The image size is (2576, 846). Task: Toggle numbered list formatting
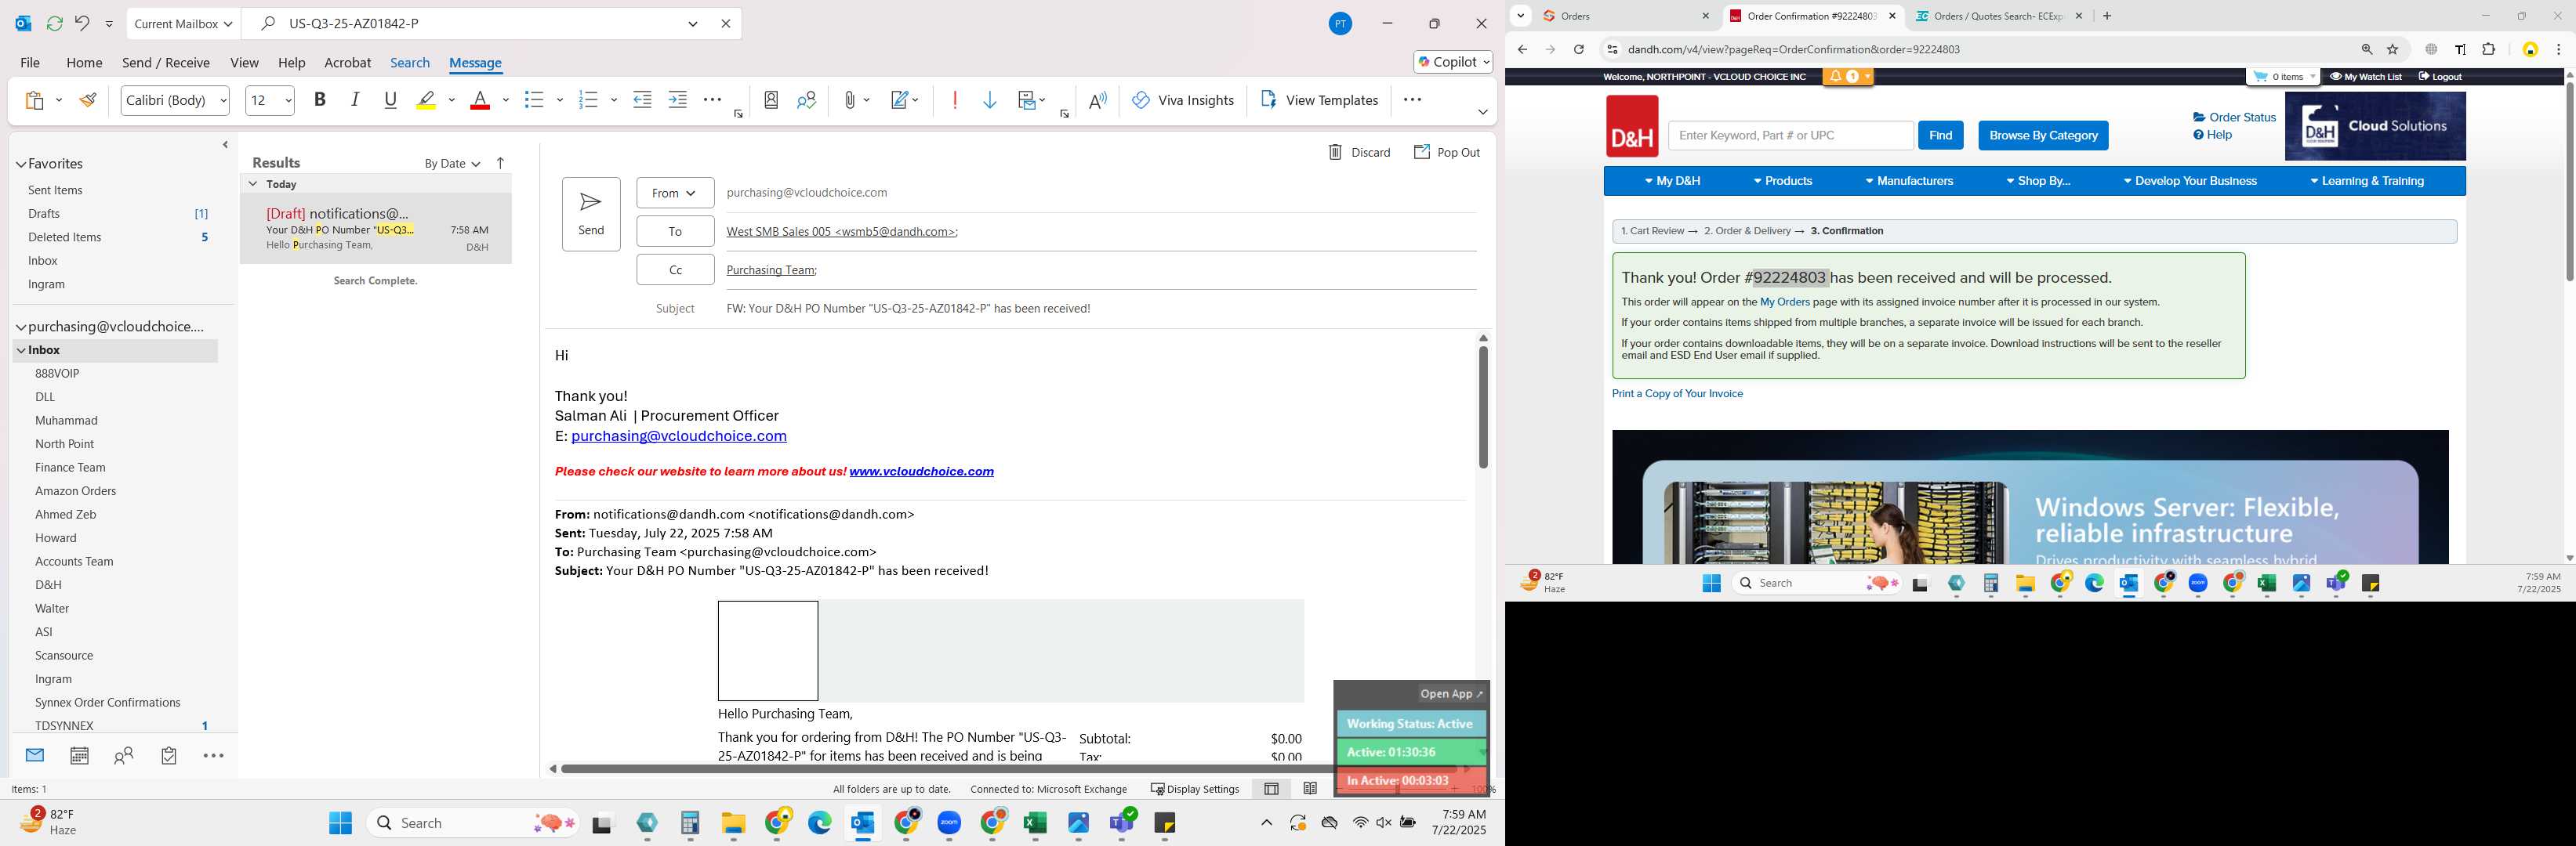(x=588, y=100)
